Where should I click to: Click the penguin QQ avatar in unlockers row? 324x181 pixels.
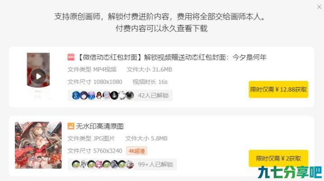point(99,95)
